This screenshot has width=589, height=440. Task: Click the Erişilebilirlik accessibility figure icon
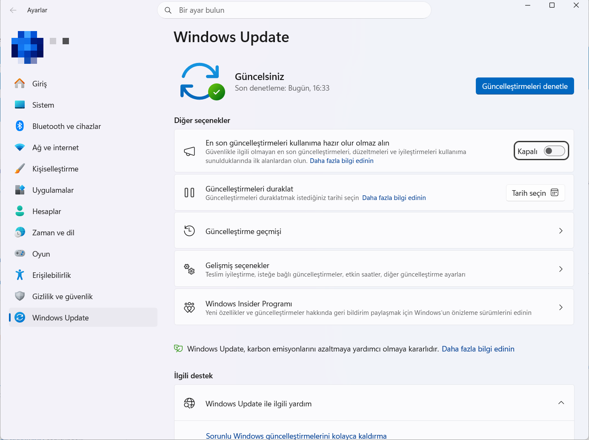point(20,275)
